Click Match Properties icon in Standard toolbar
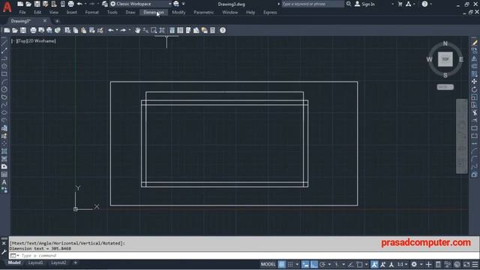 (100, 30)
